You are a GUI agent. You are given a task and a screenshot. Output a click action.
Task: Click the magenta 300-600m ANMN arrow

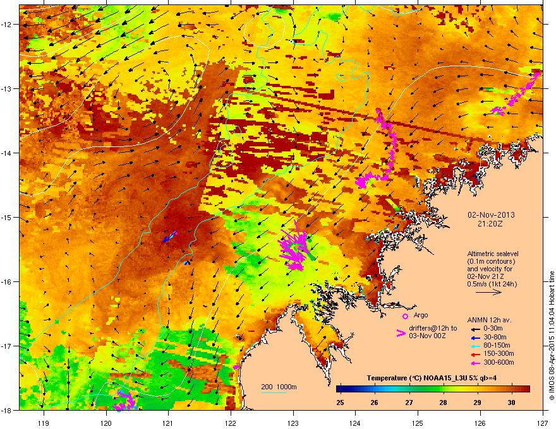click(x=475, y=363)
